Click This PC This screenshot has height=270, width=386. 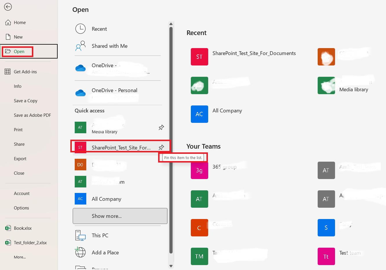pyautogui.click(x=100, y=235)
